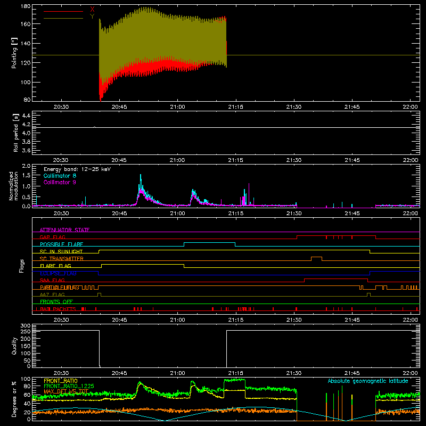Click the 4.4 label on the Roll period axis
Image resolution: width=426 pixels, height=426 pixels.
pos(26,116)
